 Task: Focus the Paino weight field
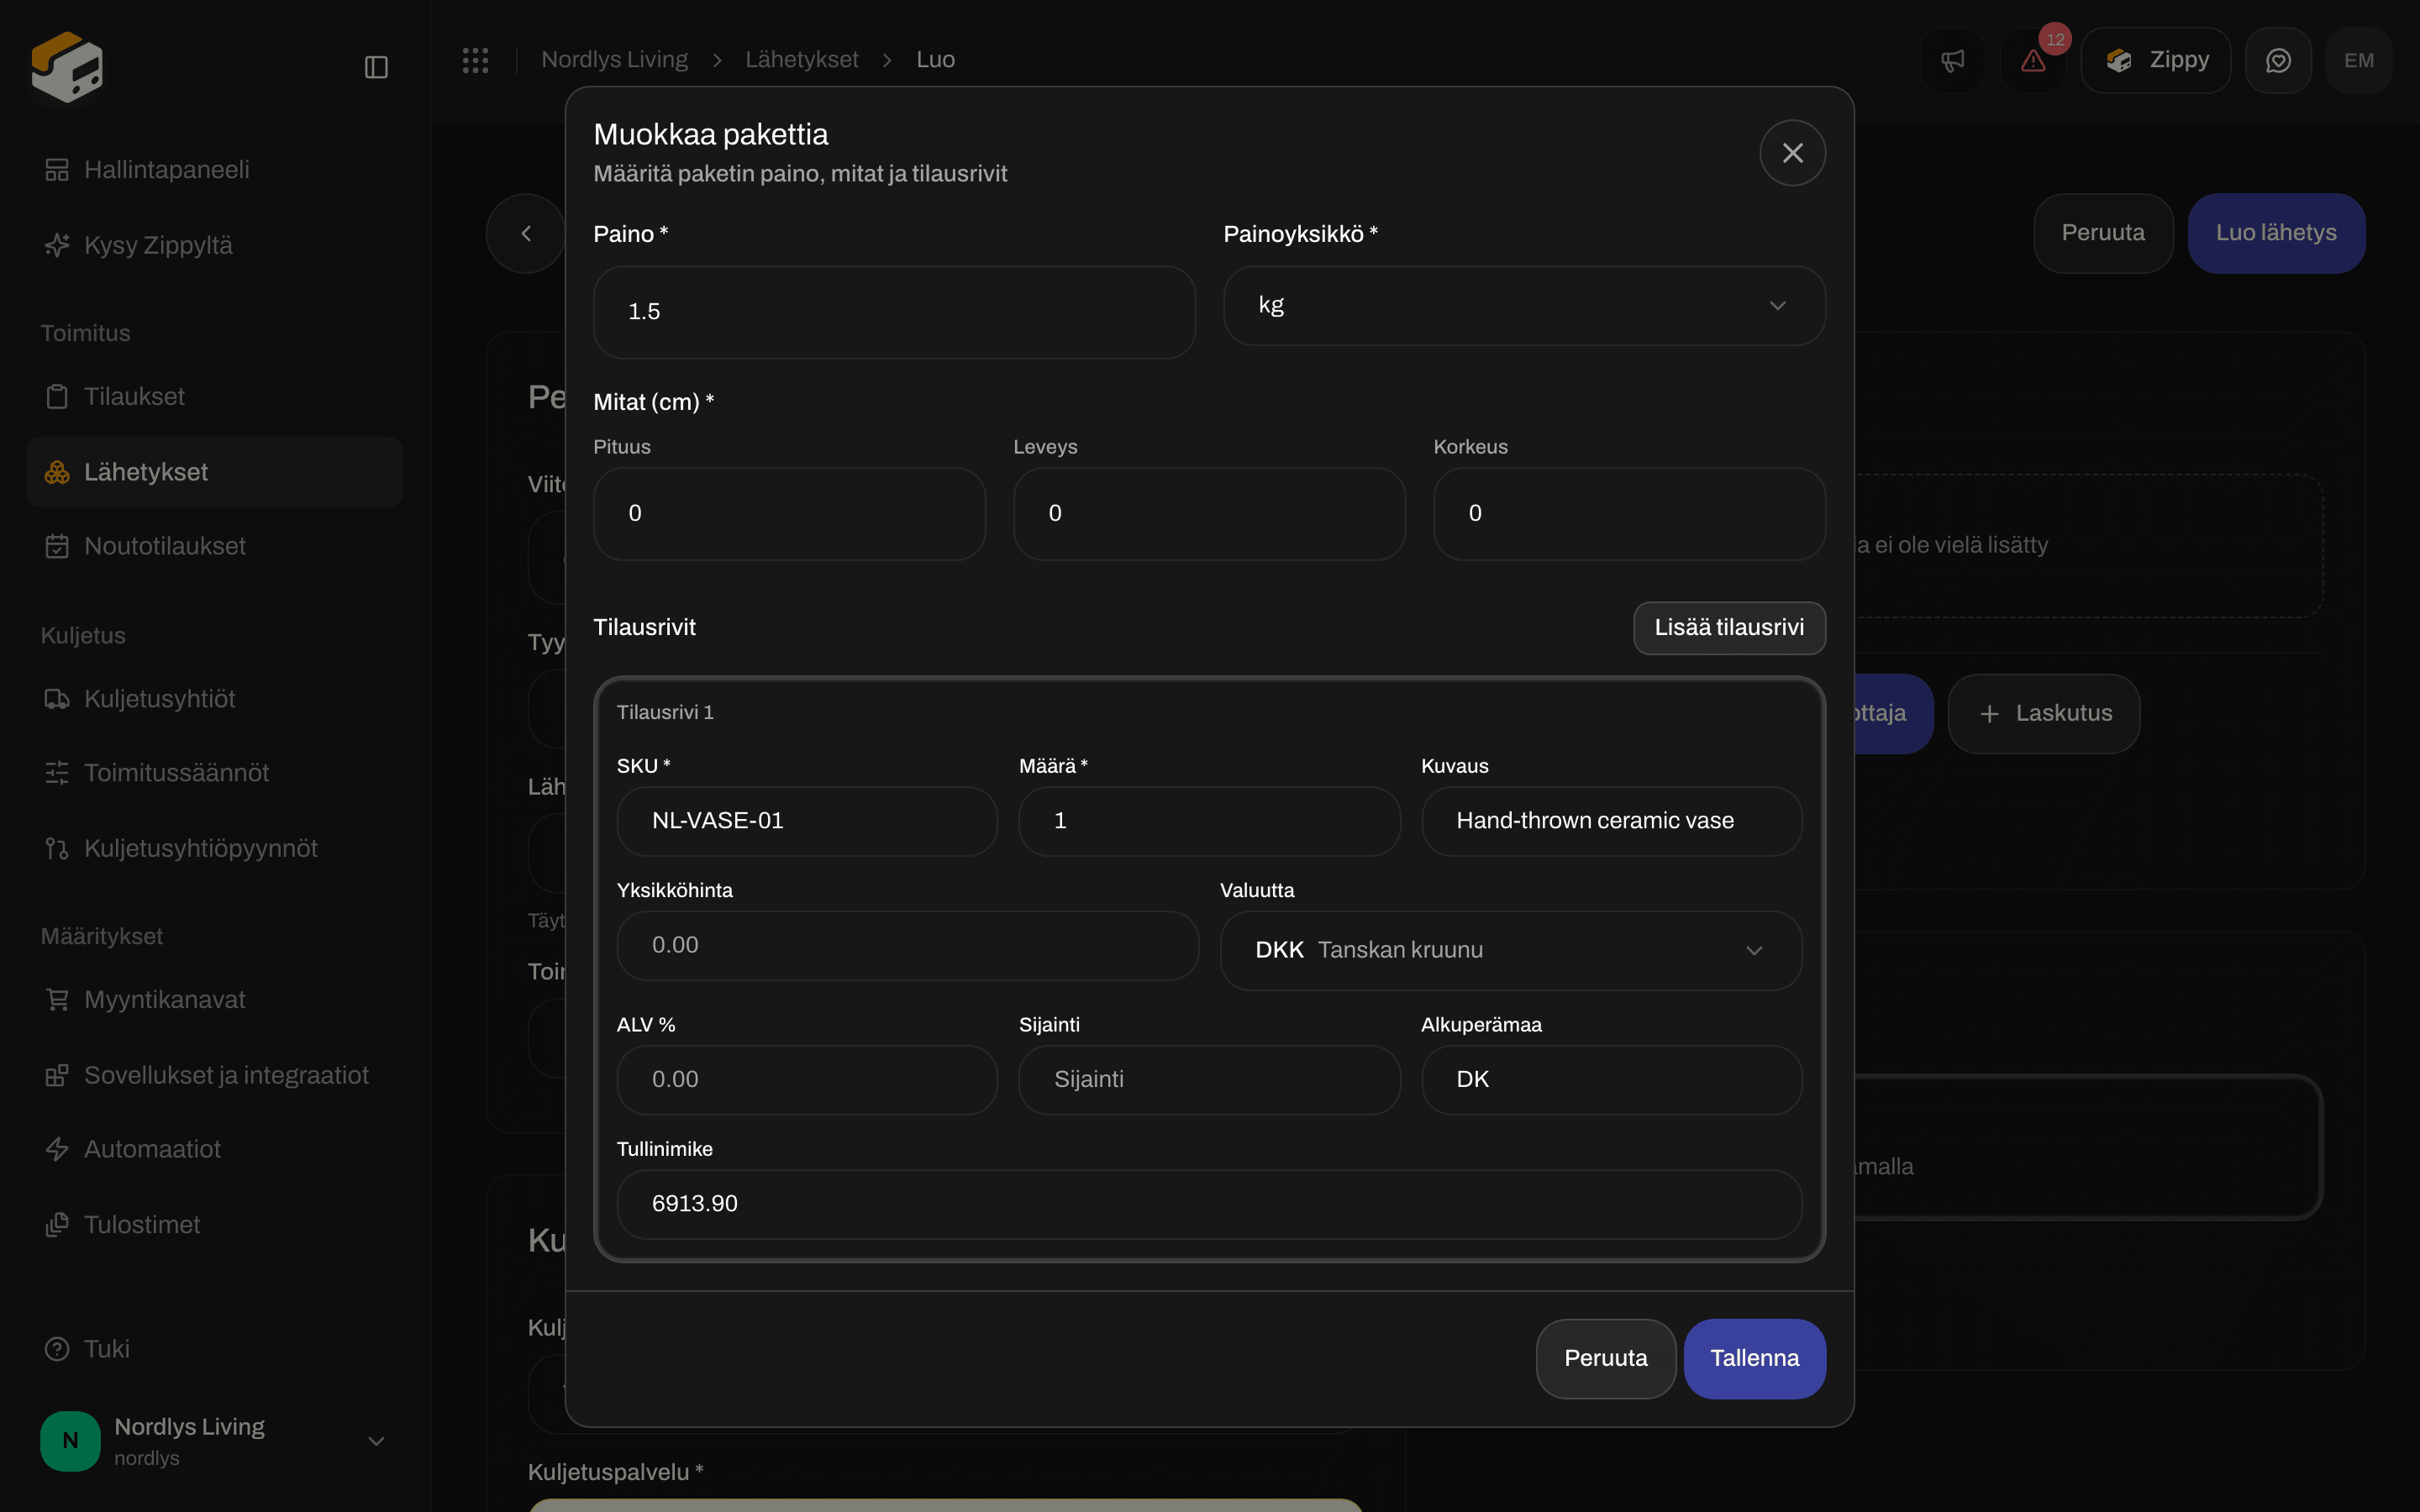click(x=894, y=312)
